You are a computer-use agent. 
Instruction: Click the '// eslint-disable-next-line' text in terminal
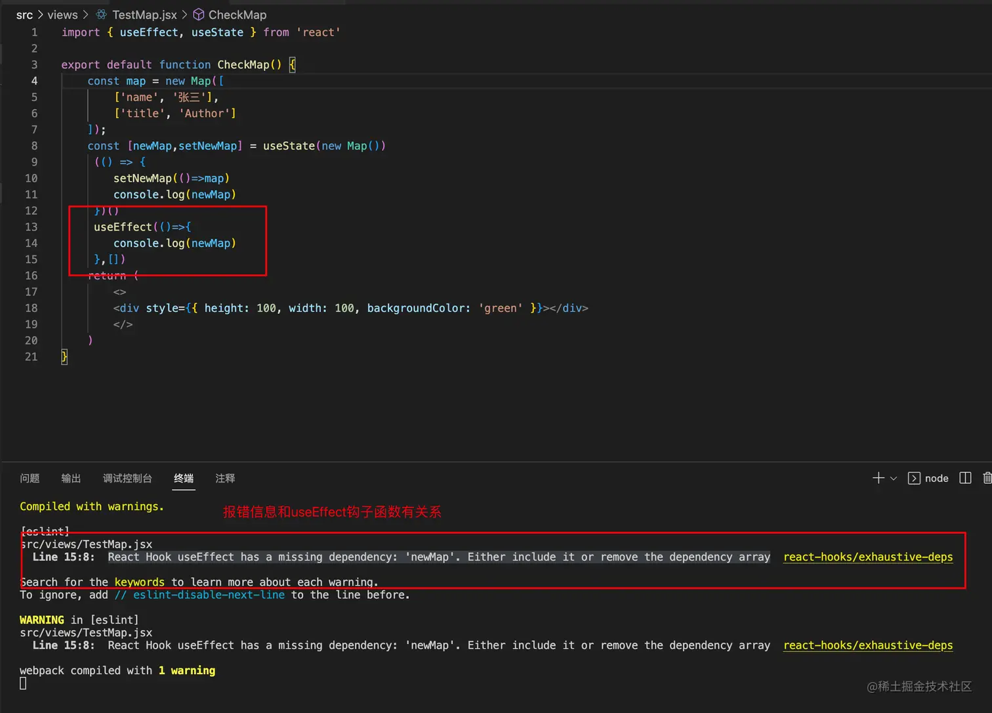point(199,595)
